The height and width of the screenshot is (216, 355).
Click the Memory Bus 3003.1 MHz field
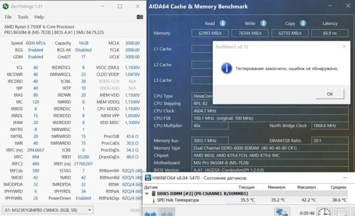210,140
